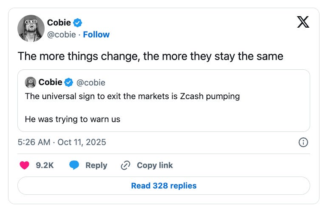Click the Reply label

click(96, 165)
